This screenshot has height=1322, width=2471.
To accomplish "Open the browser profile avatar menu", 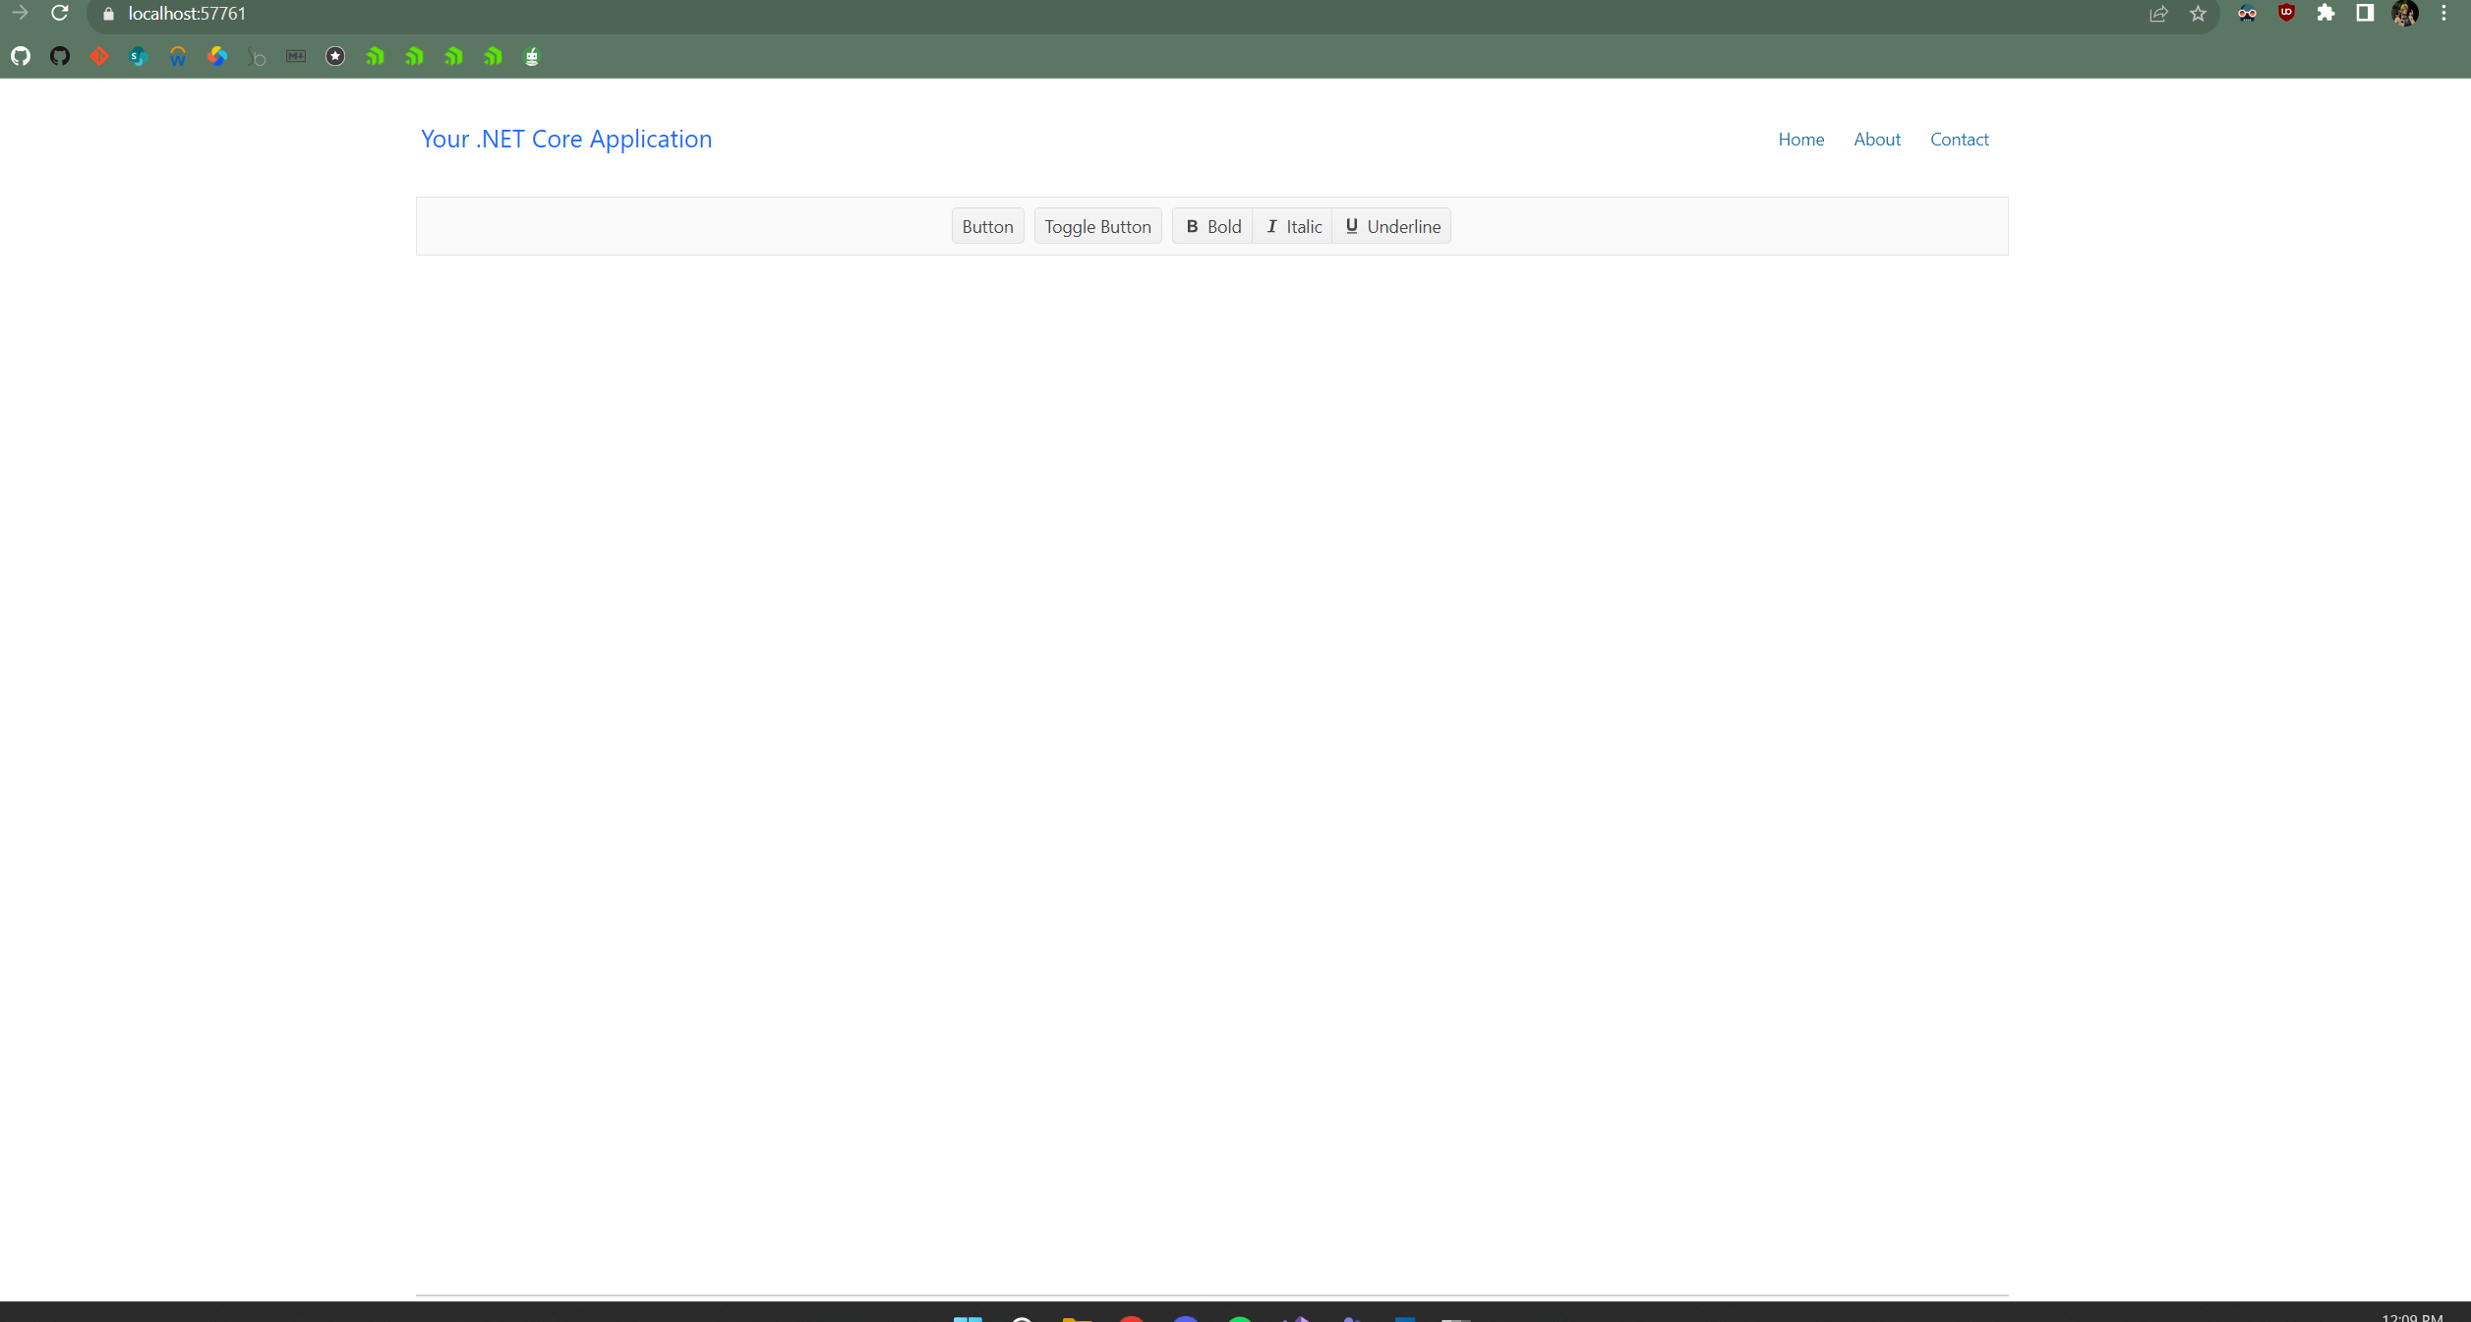I will (x=2404, y=14).
